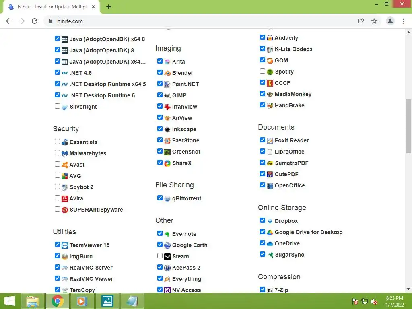Uncheck the .NET 4.8 checkbox
The image size is (412, 309).
coord(57,72)
